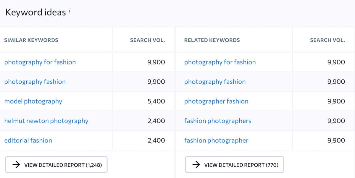Image resolution: width=355 pixels, height=178 pixels.
Task: Click the RELATED KEYWORDS column header
Action: click(x=212, y=40)
